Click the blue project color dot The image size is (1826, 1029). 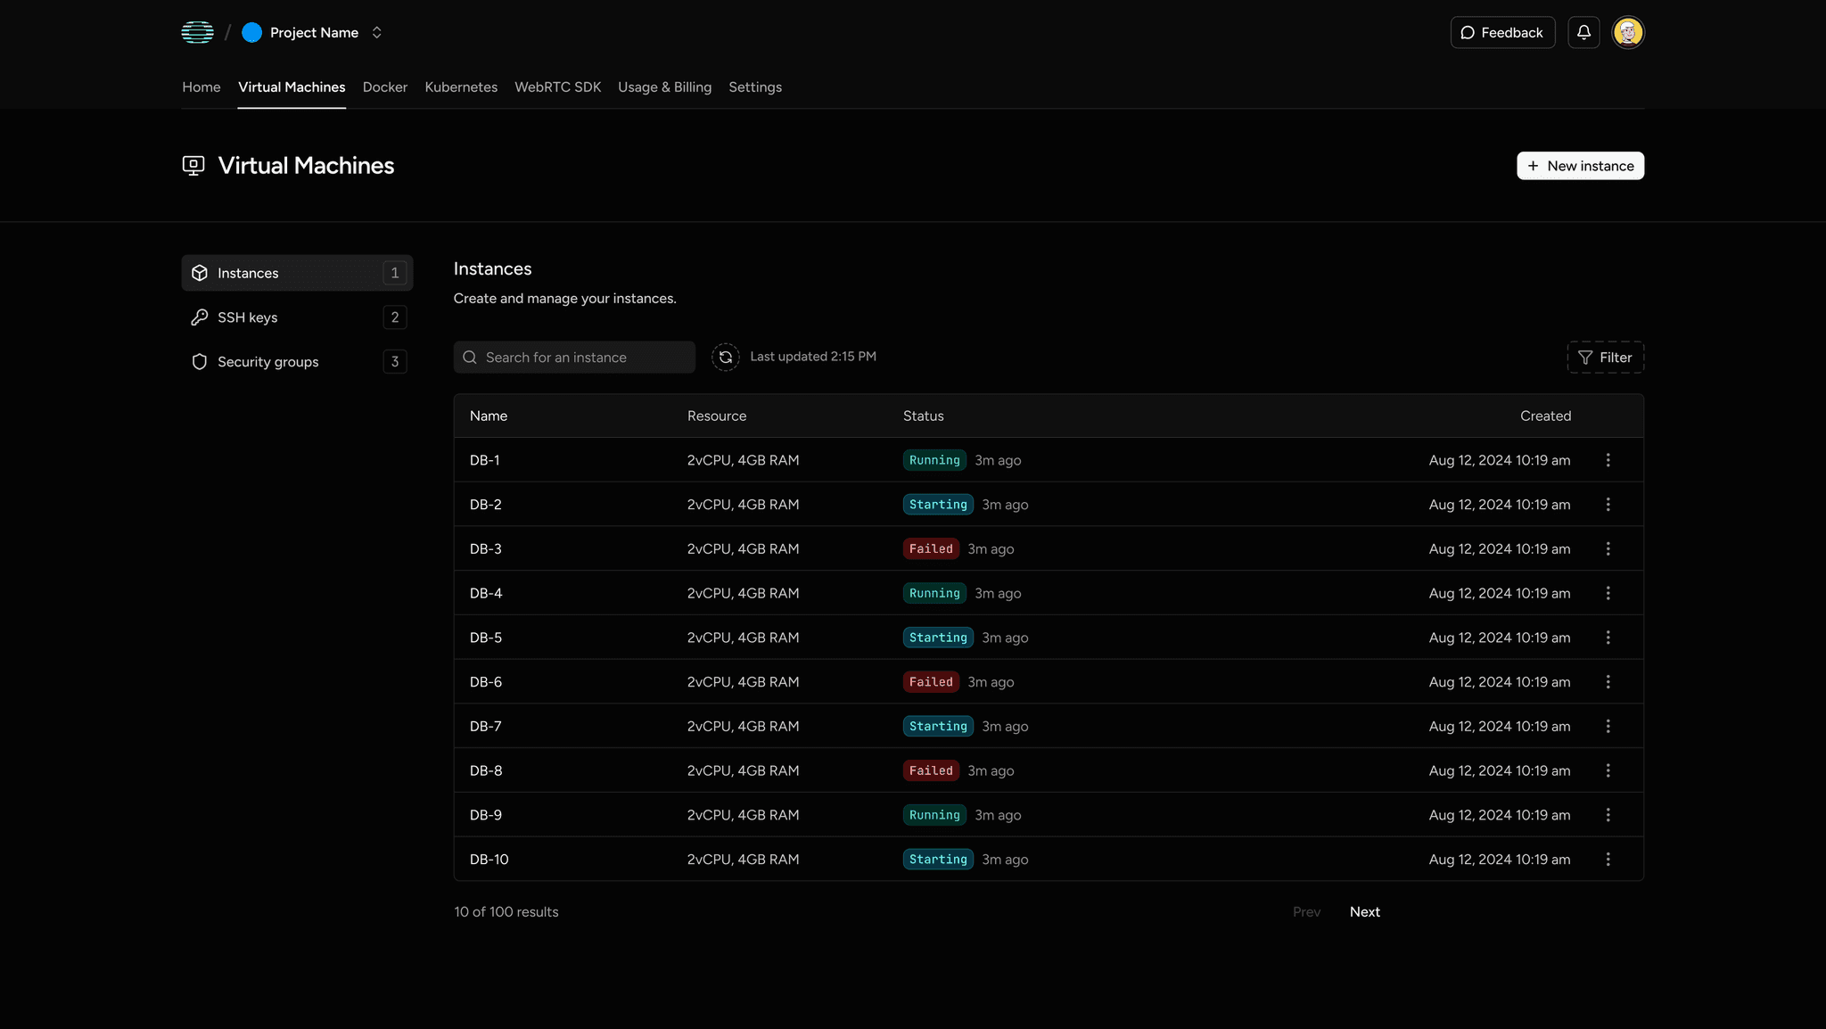pos(252,32)
